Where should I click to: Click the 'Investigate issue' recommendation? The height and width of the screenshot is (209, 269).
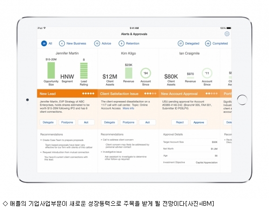click(x=112, y=152)
